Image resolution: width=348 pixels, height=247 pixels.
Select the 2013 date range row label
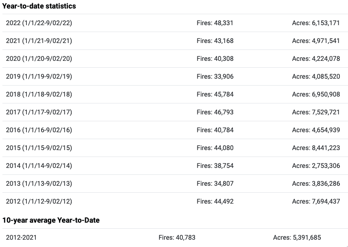(x=39, y=184)
